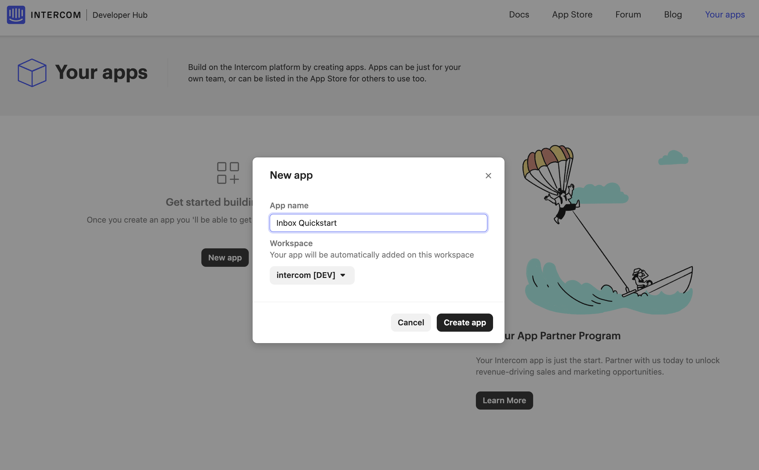Open the Docs navigation link

519,15
